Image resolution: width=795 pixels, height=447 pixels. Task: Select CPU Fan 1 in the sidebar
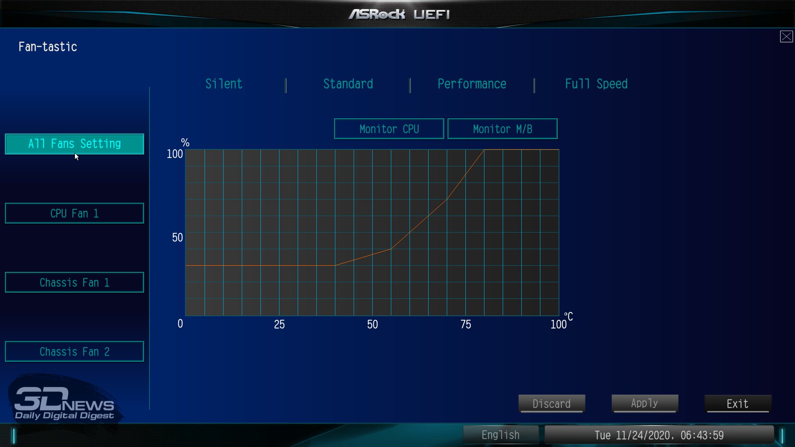pyautogui.click(x=75, y=213)
